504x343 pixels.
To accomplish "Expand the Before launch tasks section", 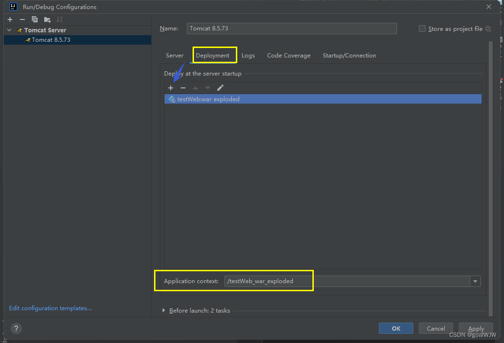I will [x=164, y=311].
